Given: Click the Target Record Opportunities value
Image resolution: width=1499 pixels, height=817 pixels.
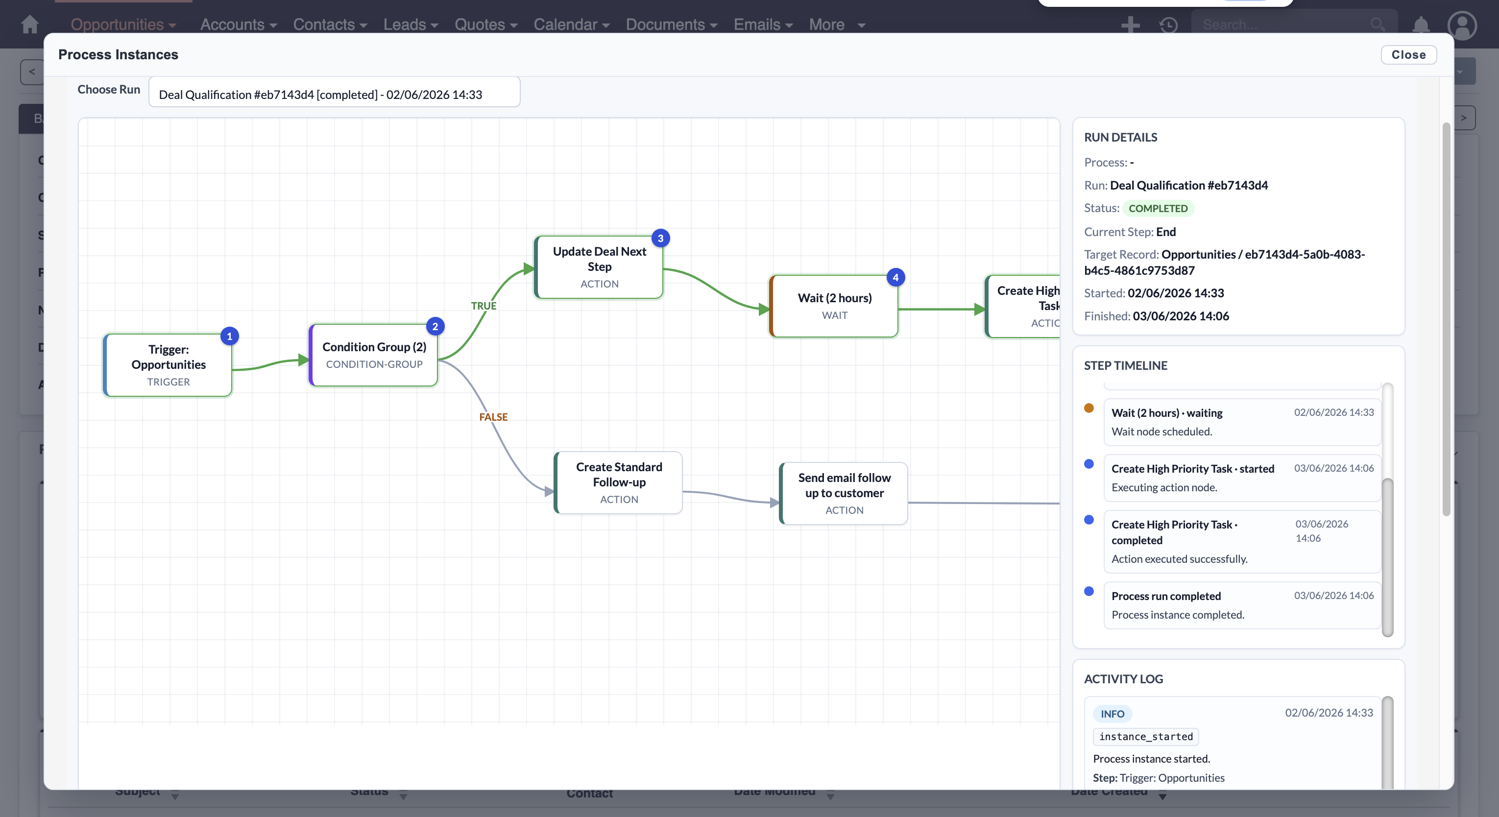Looking at the screenshot, I should [1224, 262].
